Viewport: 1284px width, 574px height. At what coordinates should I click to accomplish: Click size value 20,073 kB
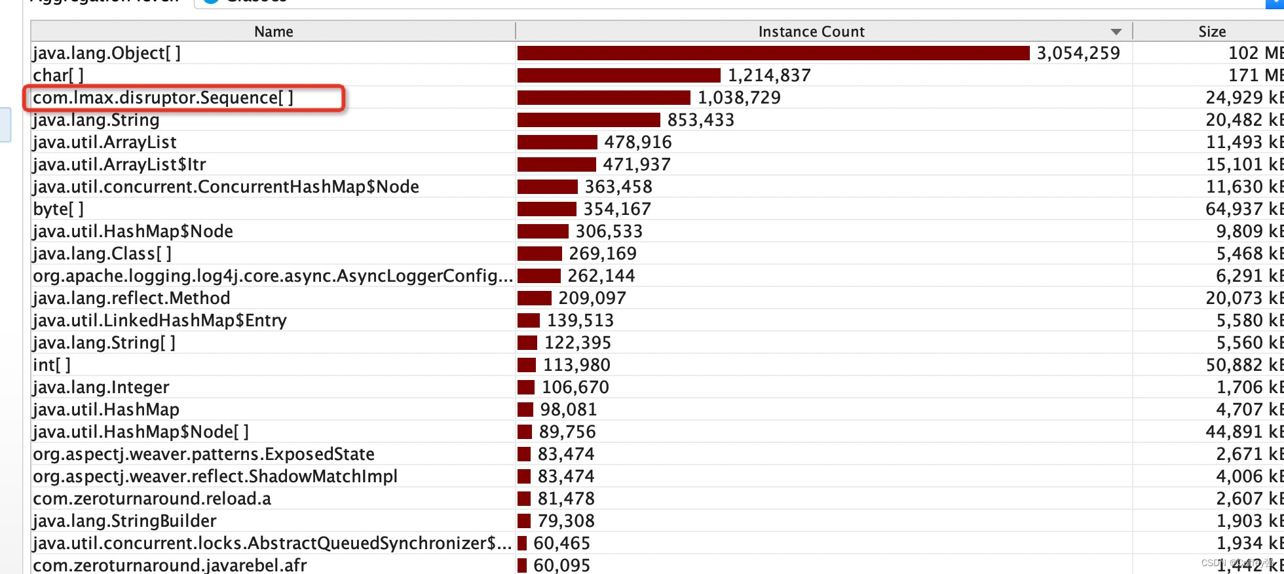point(1245,298)
